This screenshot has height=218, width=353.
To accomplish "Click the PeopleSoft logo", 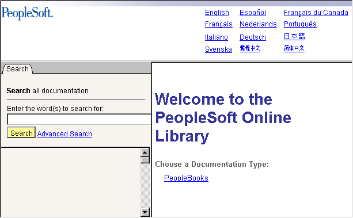I will coord(27,13).
